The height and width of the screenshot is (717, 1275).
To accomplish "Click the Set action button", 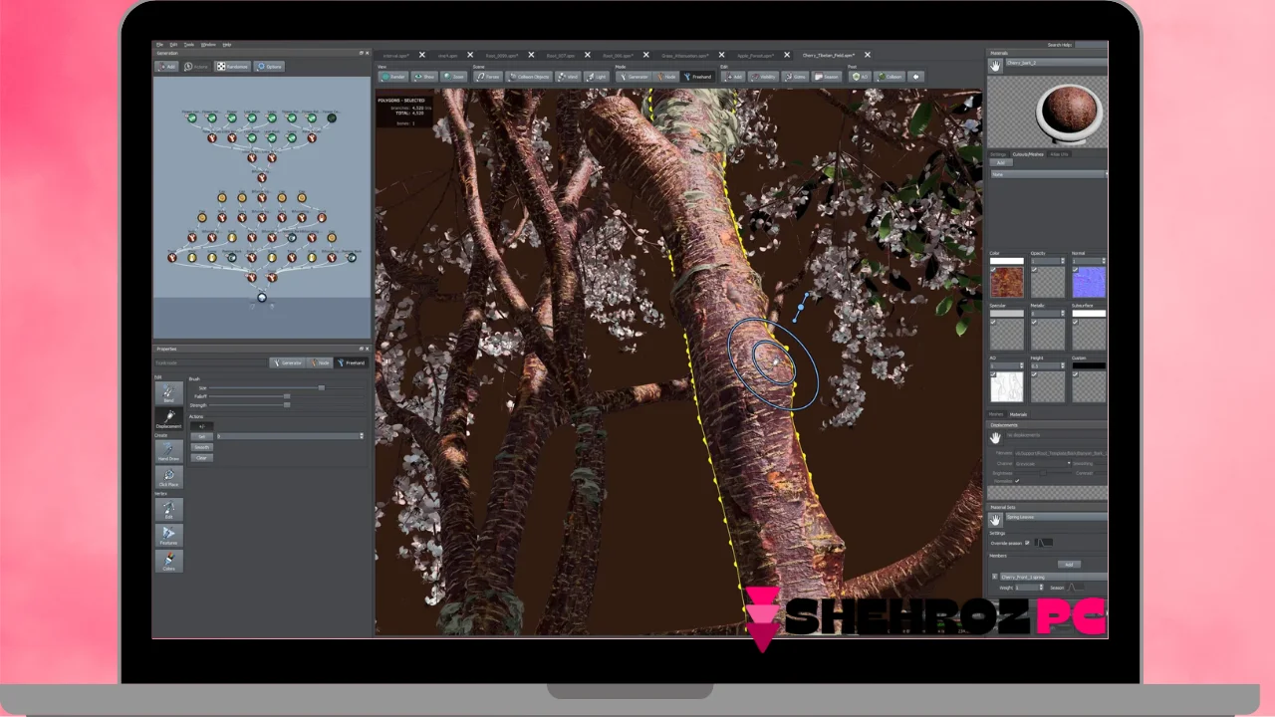I will coord(202,436).
